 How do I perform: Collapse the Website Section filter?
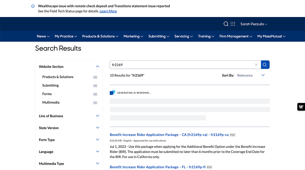(97, 66)
